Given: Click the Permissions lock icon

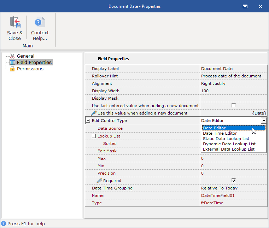Looking at the screenshot, I should pos(12,69).
